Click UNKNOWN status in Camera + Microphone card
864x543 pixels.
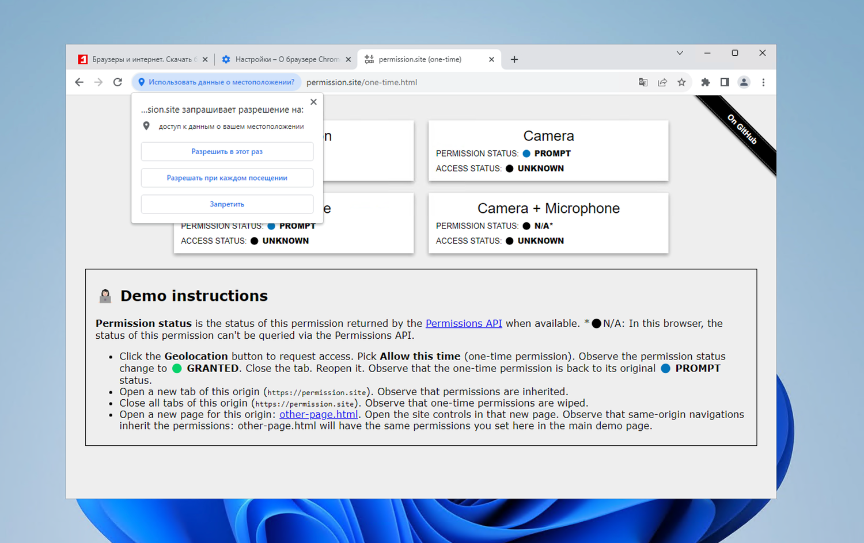coord(541,241)
